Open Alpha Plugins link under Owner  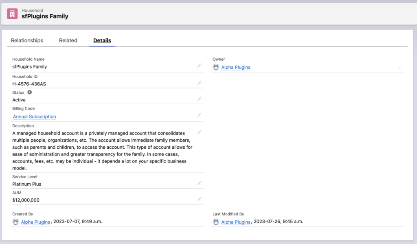tap(236, 67)
